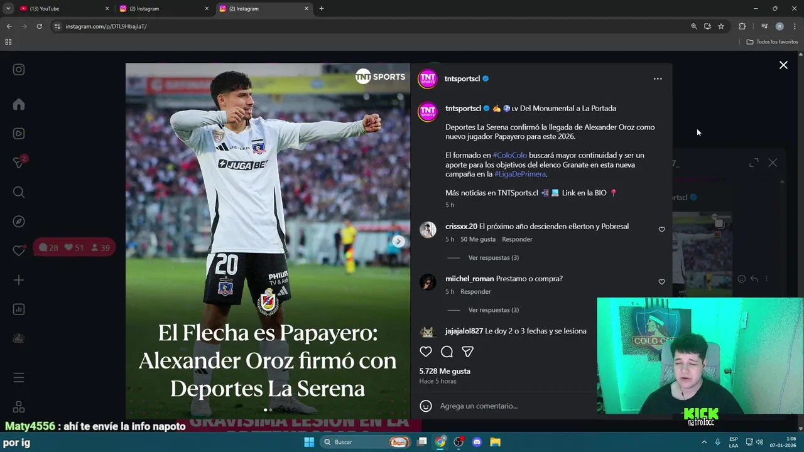Viewport: 804px width, 452px height.
Task: Open the More hamburger menu
Action: point(19,377)
